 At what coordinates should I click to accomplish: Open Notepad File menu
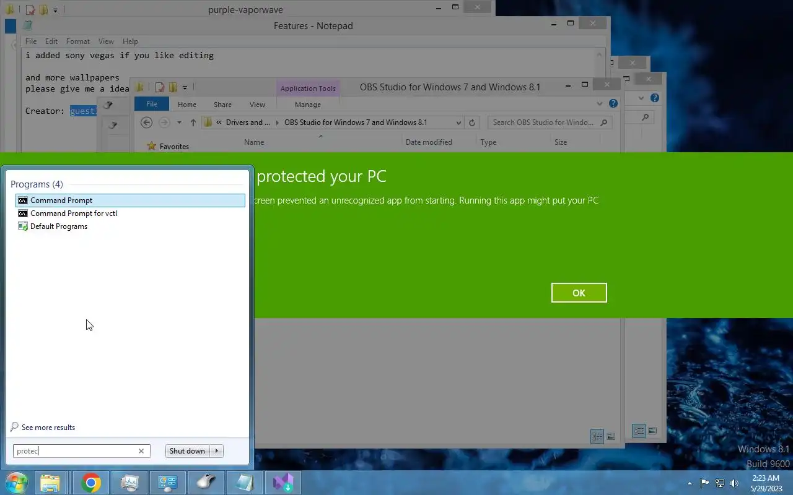[31, 41]
